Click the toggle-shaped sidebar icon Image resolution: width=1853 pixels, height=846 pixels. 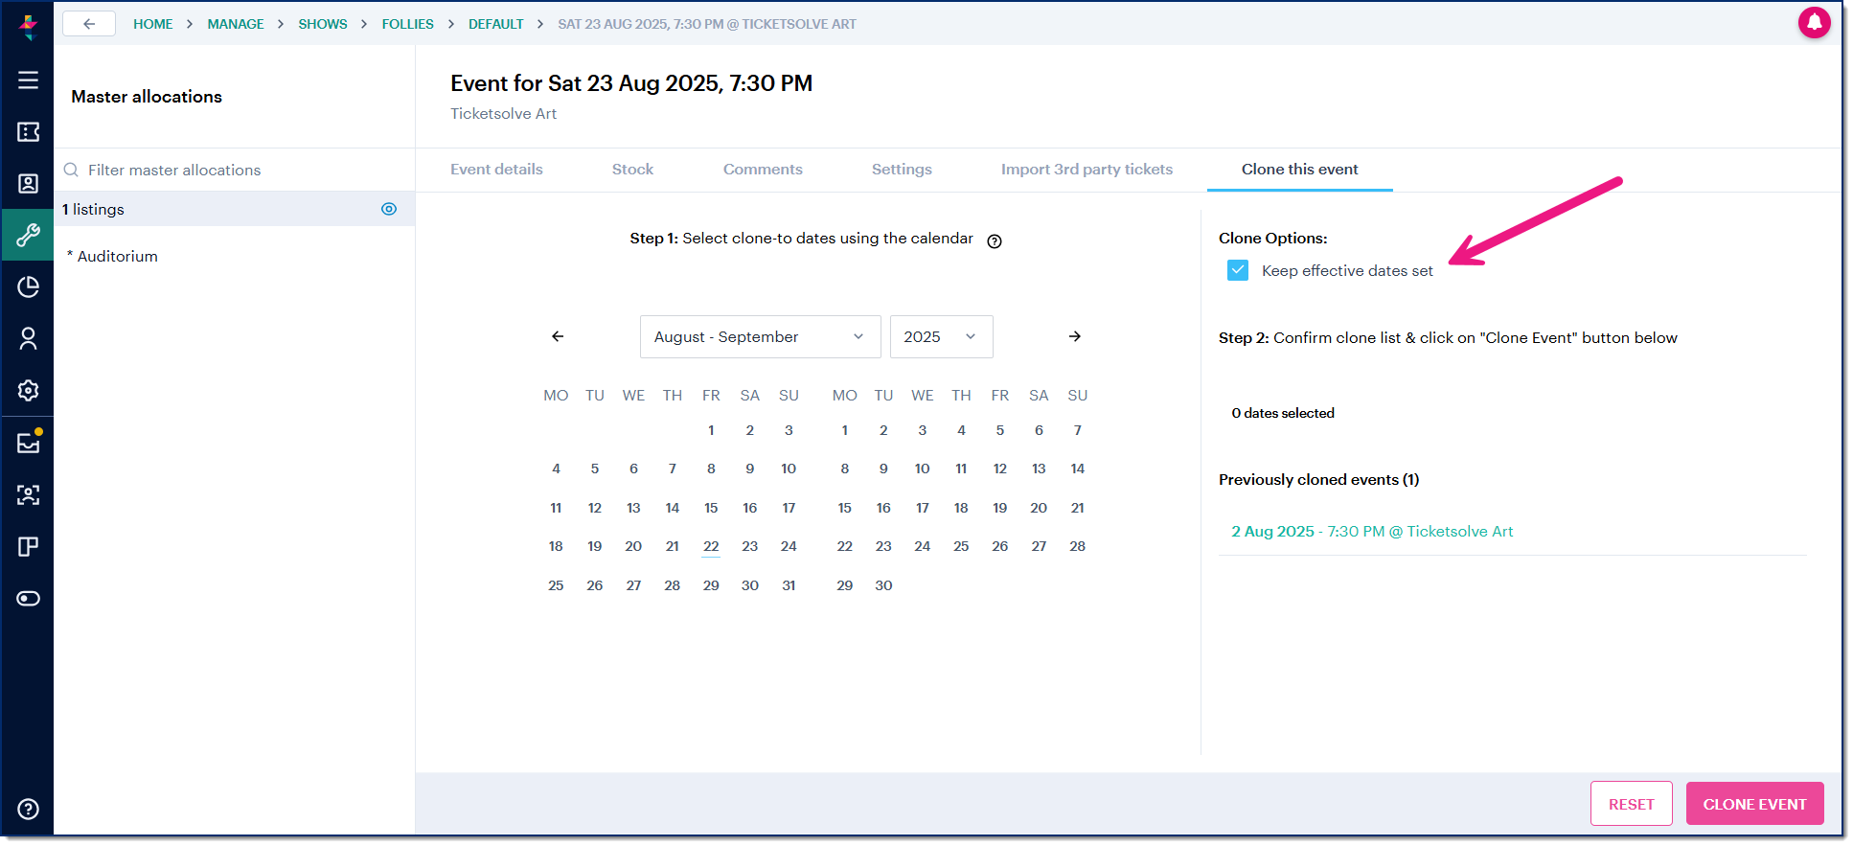pos(28,599)
